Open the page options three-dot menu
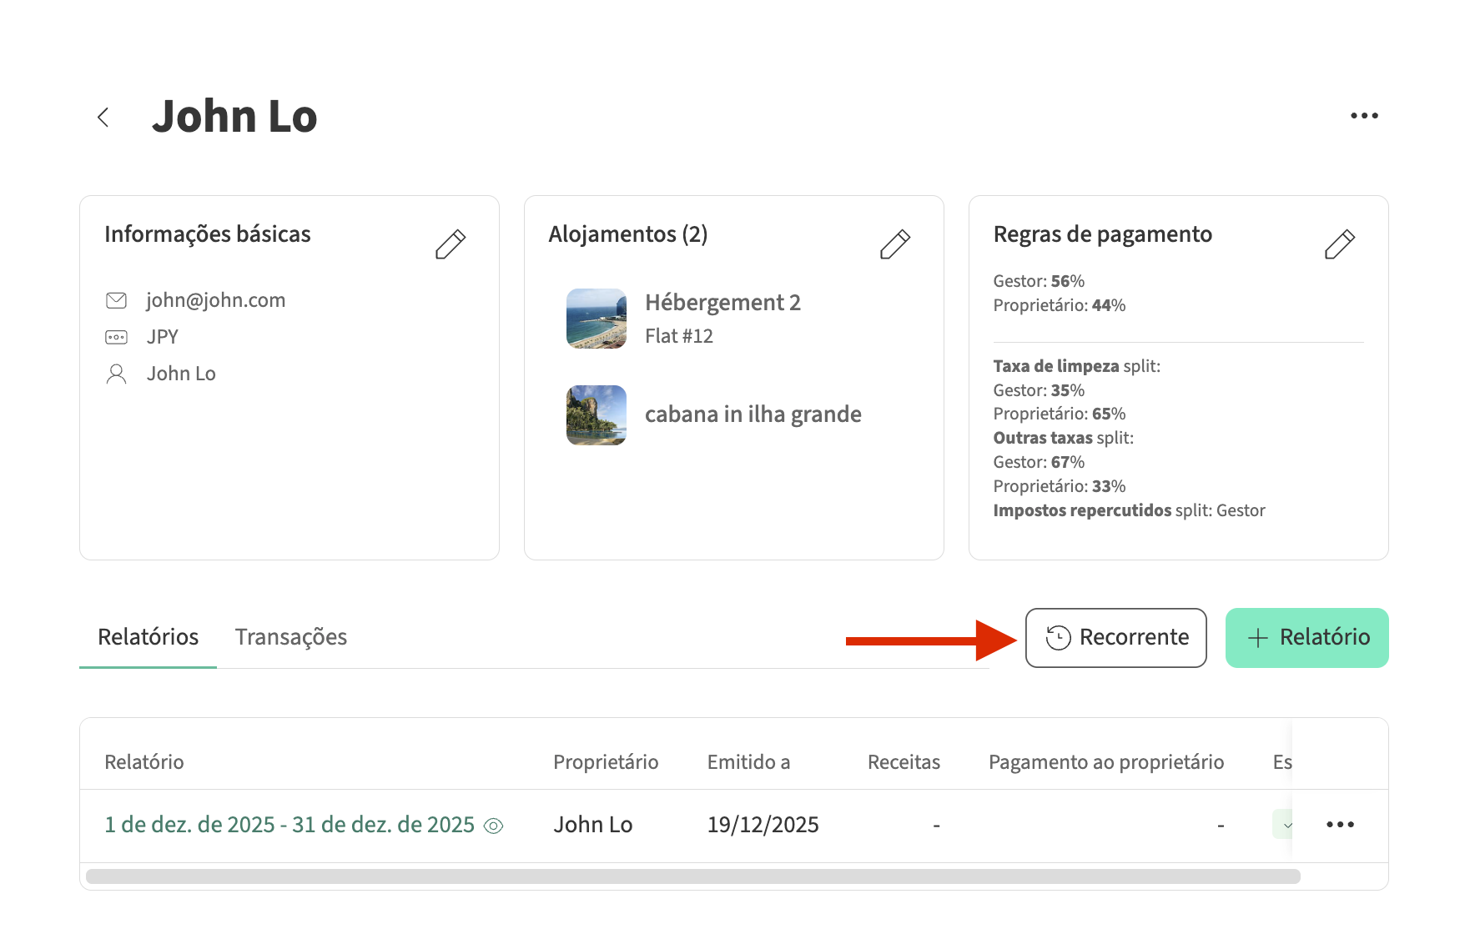1465x929 pixels. click(1364, 116)
